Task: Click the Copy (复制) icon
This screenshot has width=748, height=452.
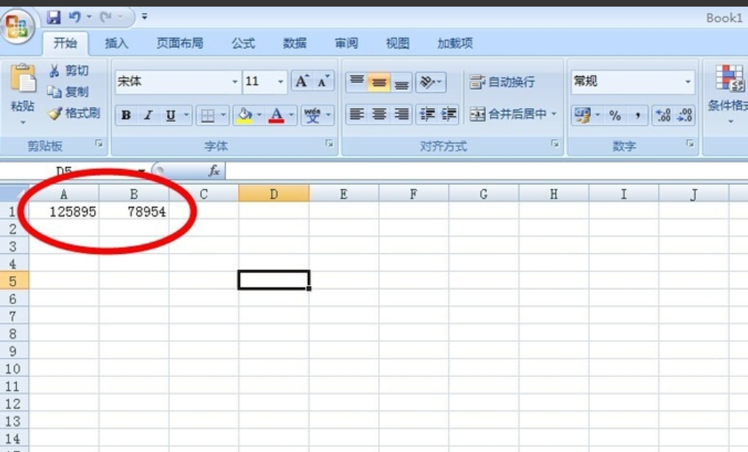Action: click(x=69, y=92)
